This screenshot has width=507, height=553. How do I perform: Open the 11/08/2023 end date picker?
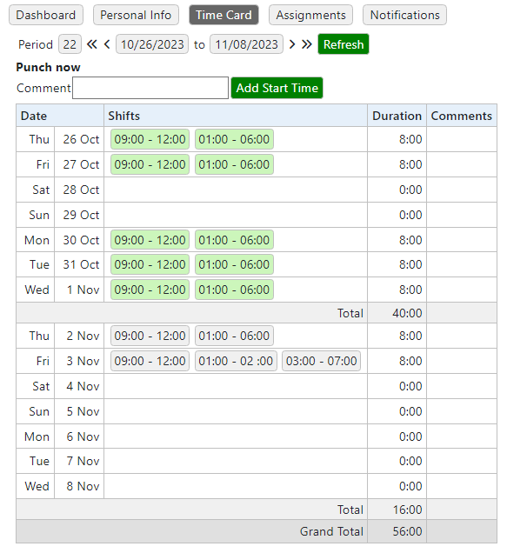pos(246,44)
